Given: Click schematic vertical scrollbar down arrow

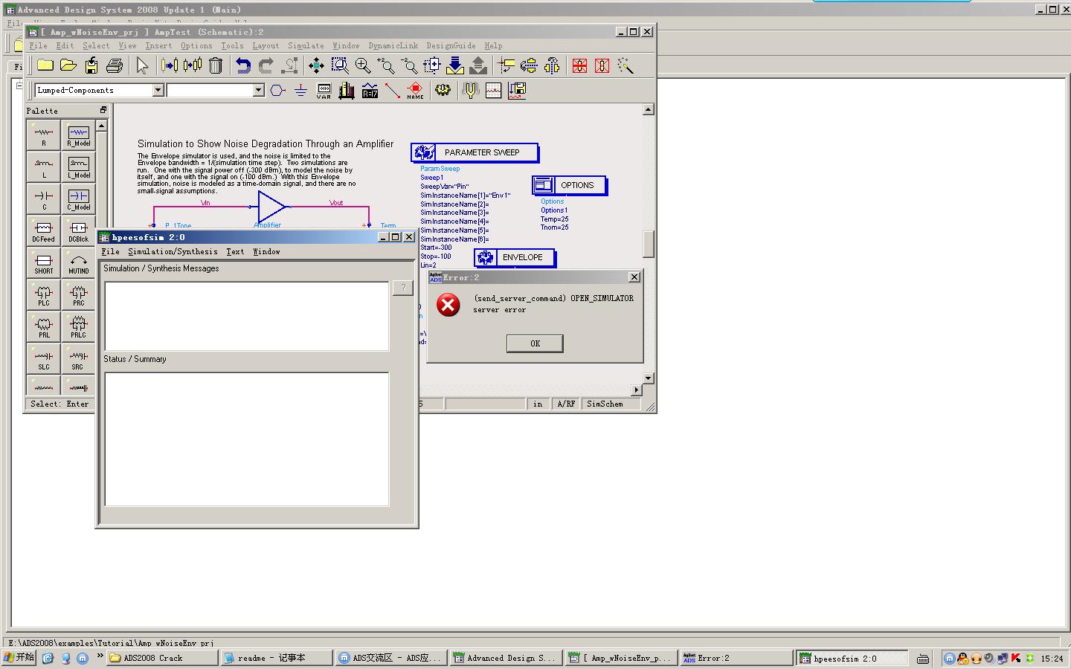Looking at the screenshot, I should 648,378.
